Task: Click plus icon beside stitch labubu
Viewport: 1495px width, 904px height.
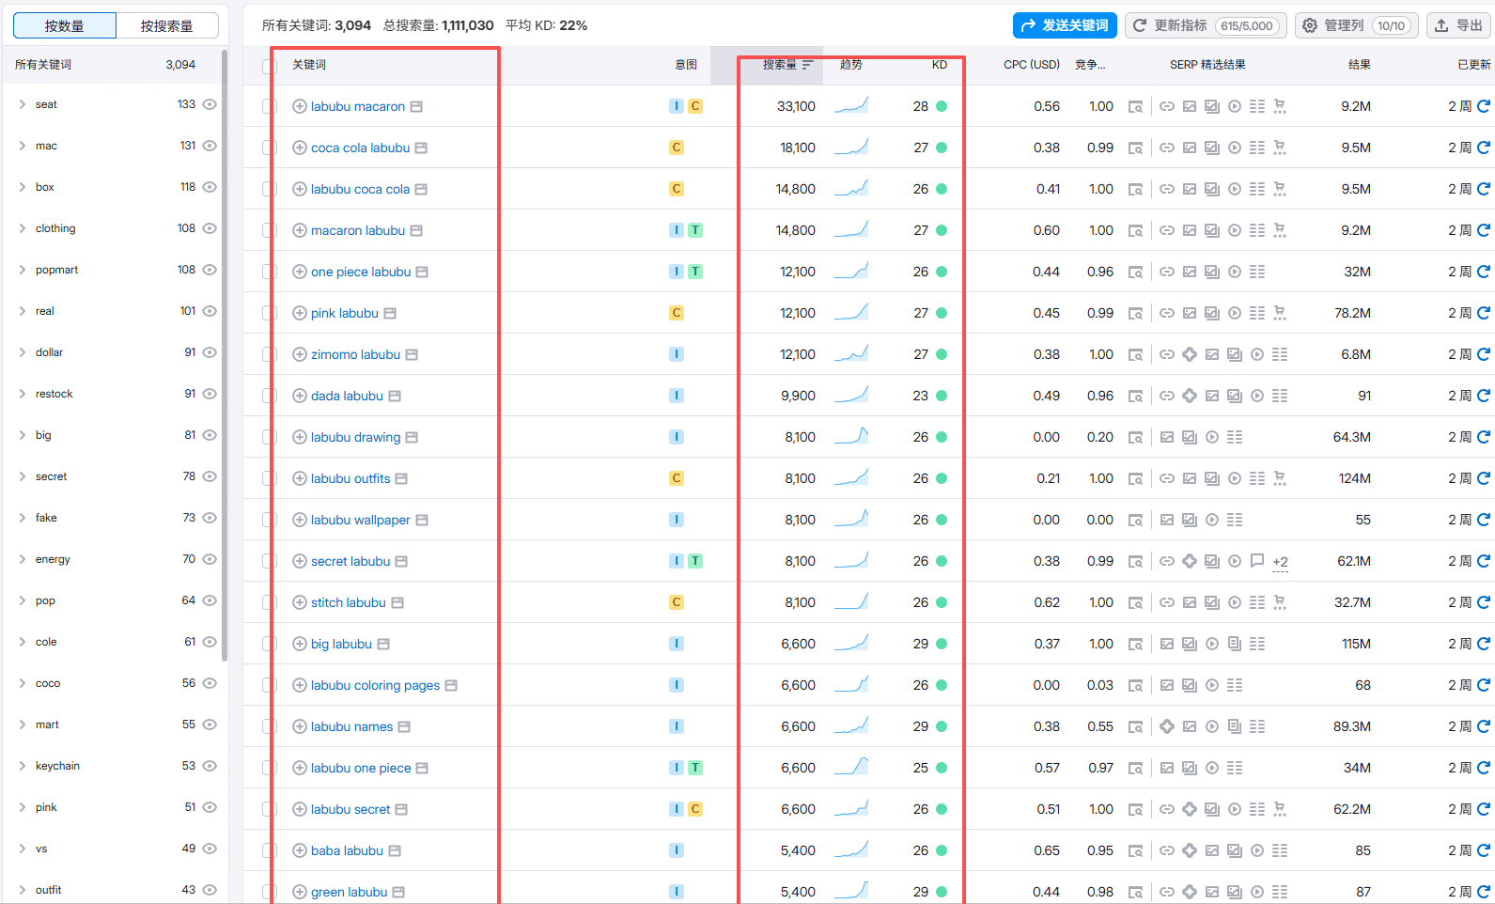Action: click(300, 602)
